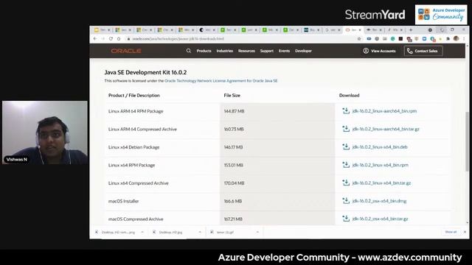The width and height of the screenshot is (472, 265).
Task: Open the Support menu
Action: tap(267, 51)
